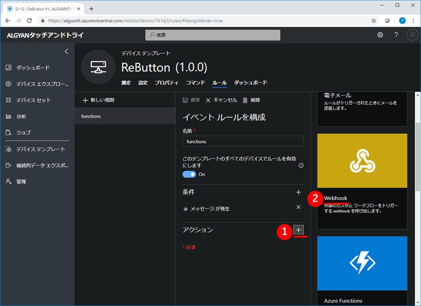Select the Azure Functions action card

click(x=362, y=271)
